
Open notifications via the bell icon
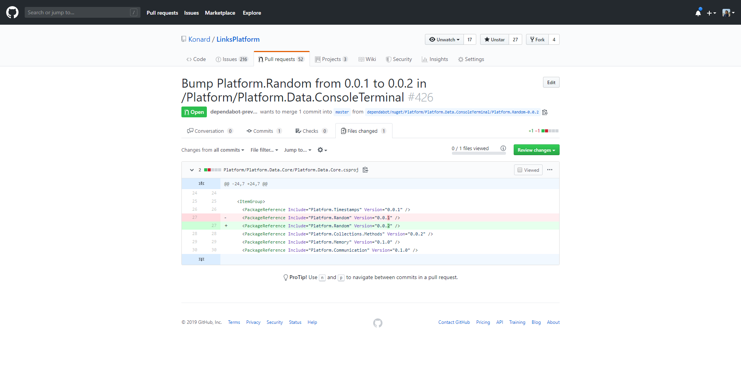coord(698,13)
